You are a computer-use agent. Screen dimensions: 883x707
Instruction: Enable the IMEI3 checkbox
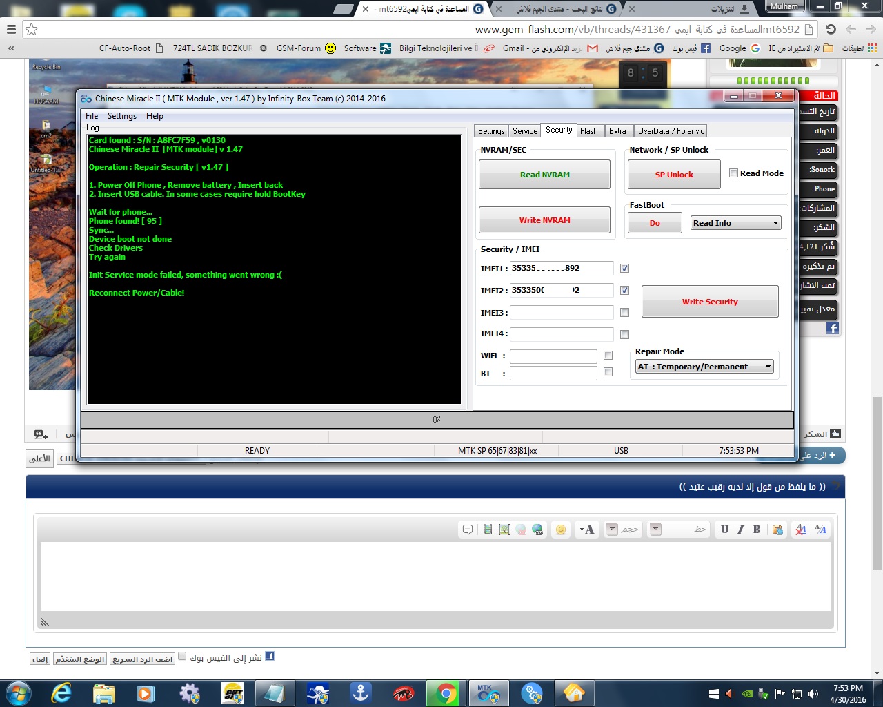(624, 313)
